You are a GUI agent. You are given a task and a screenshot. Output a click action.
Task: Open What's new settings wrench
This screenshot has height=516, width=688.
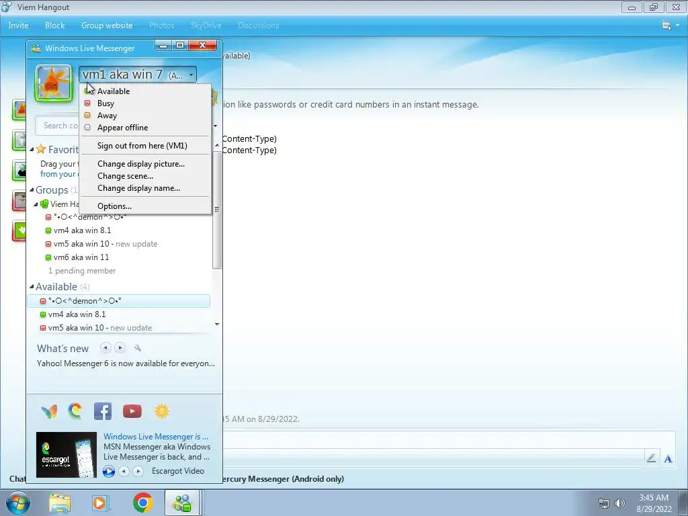[x=138, y=348]
